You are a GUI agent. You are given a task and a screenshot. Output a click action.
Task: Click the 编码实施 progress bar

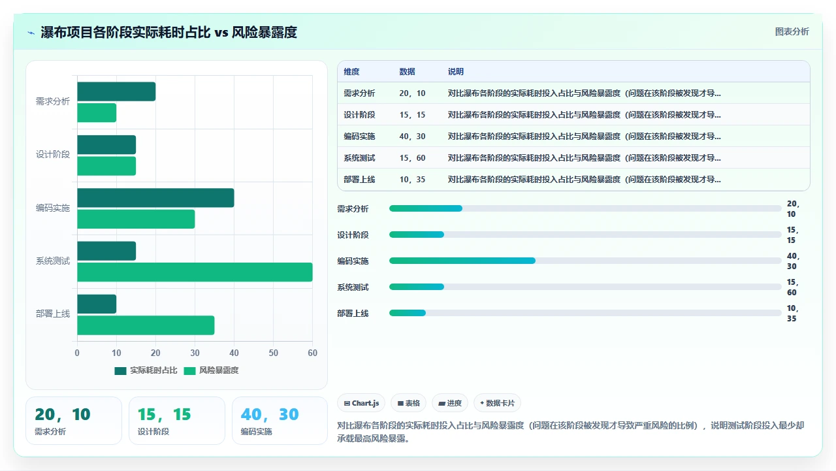click(x=585, y=261)
